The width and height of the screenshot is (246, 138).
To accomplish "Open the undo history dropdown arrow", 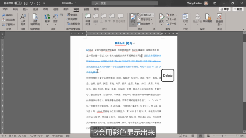I will pyautogui.click(x=34, y=3).
